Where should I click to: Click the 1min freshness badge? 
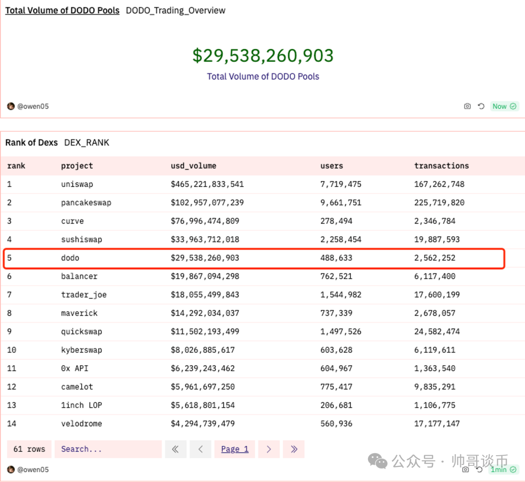(x=503, y=470)
